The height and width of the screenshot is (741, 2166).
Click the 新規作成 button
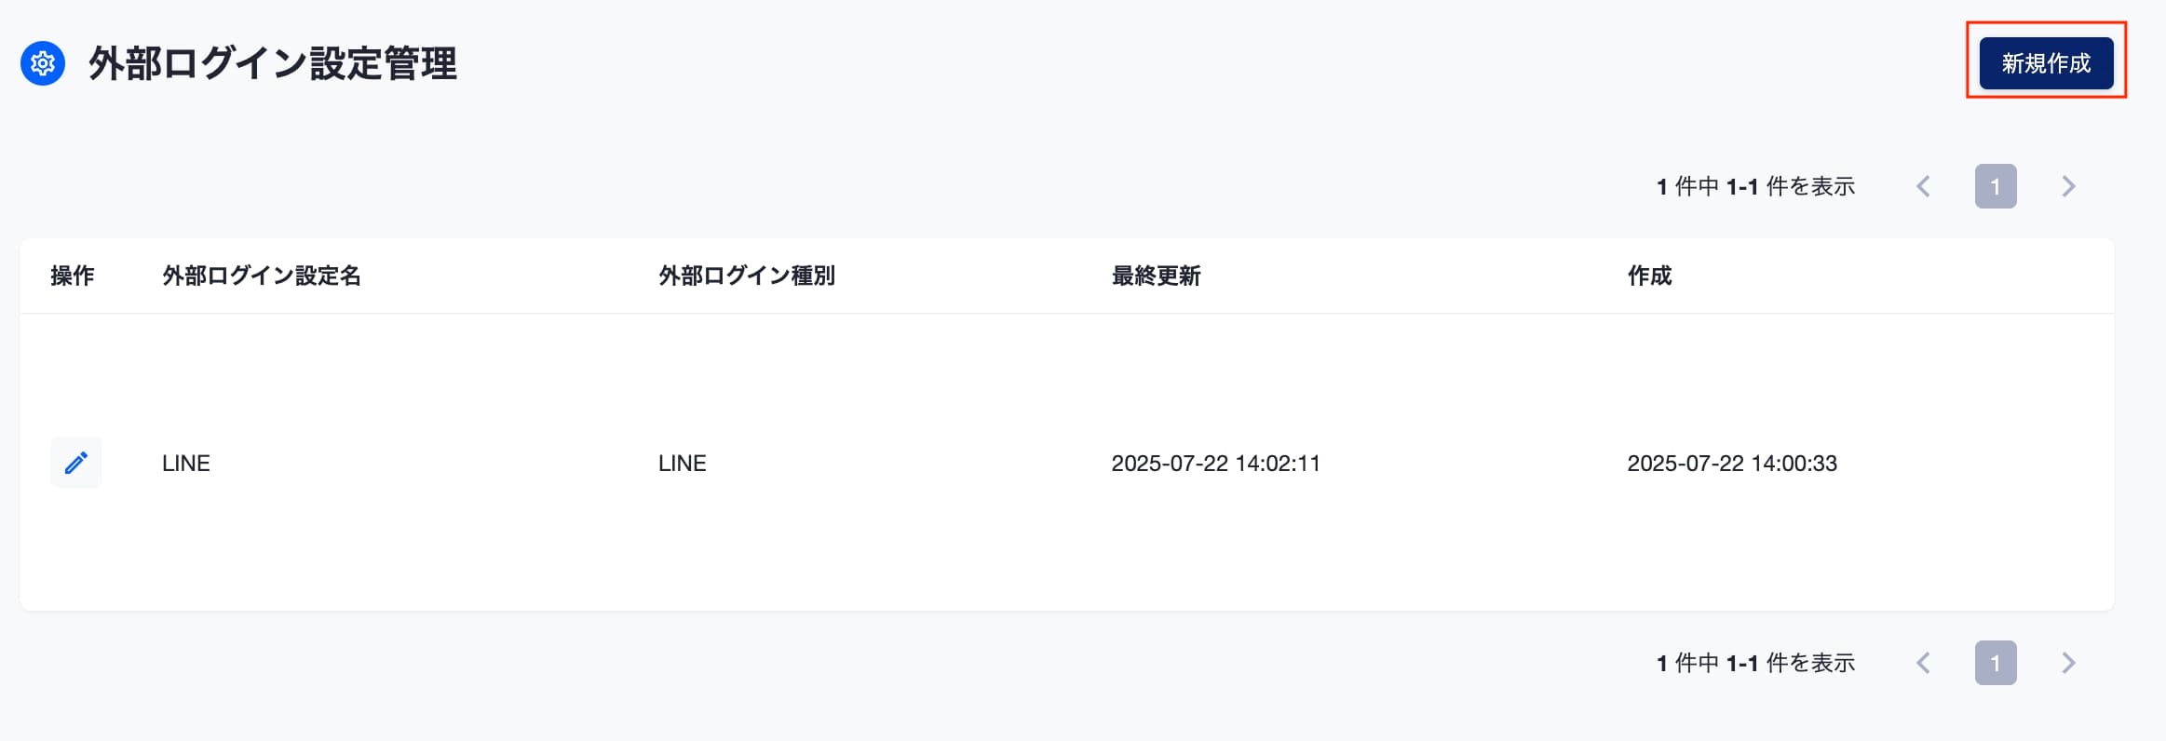click(2046, 63)
